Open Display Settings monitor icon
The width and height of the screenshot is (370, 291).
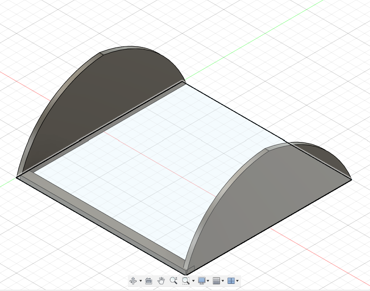coord(202,281)
